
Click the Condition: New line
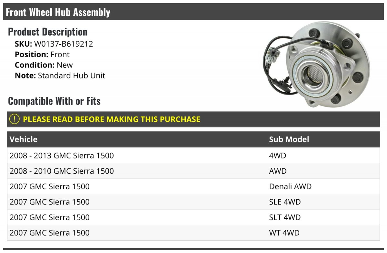pyautogui.click(x=44, y=65)
